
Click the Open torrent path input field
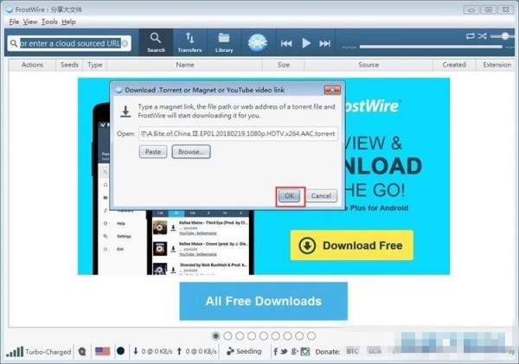(x=238, y=134)
